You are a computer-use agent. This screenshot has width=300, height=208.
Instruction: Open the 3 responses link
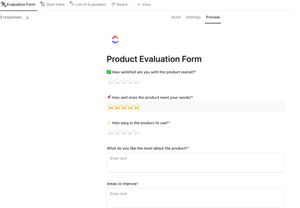pos(11,17)
